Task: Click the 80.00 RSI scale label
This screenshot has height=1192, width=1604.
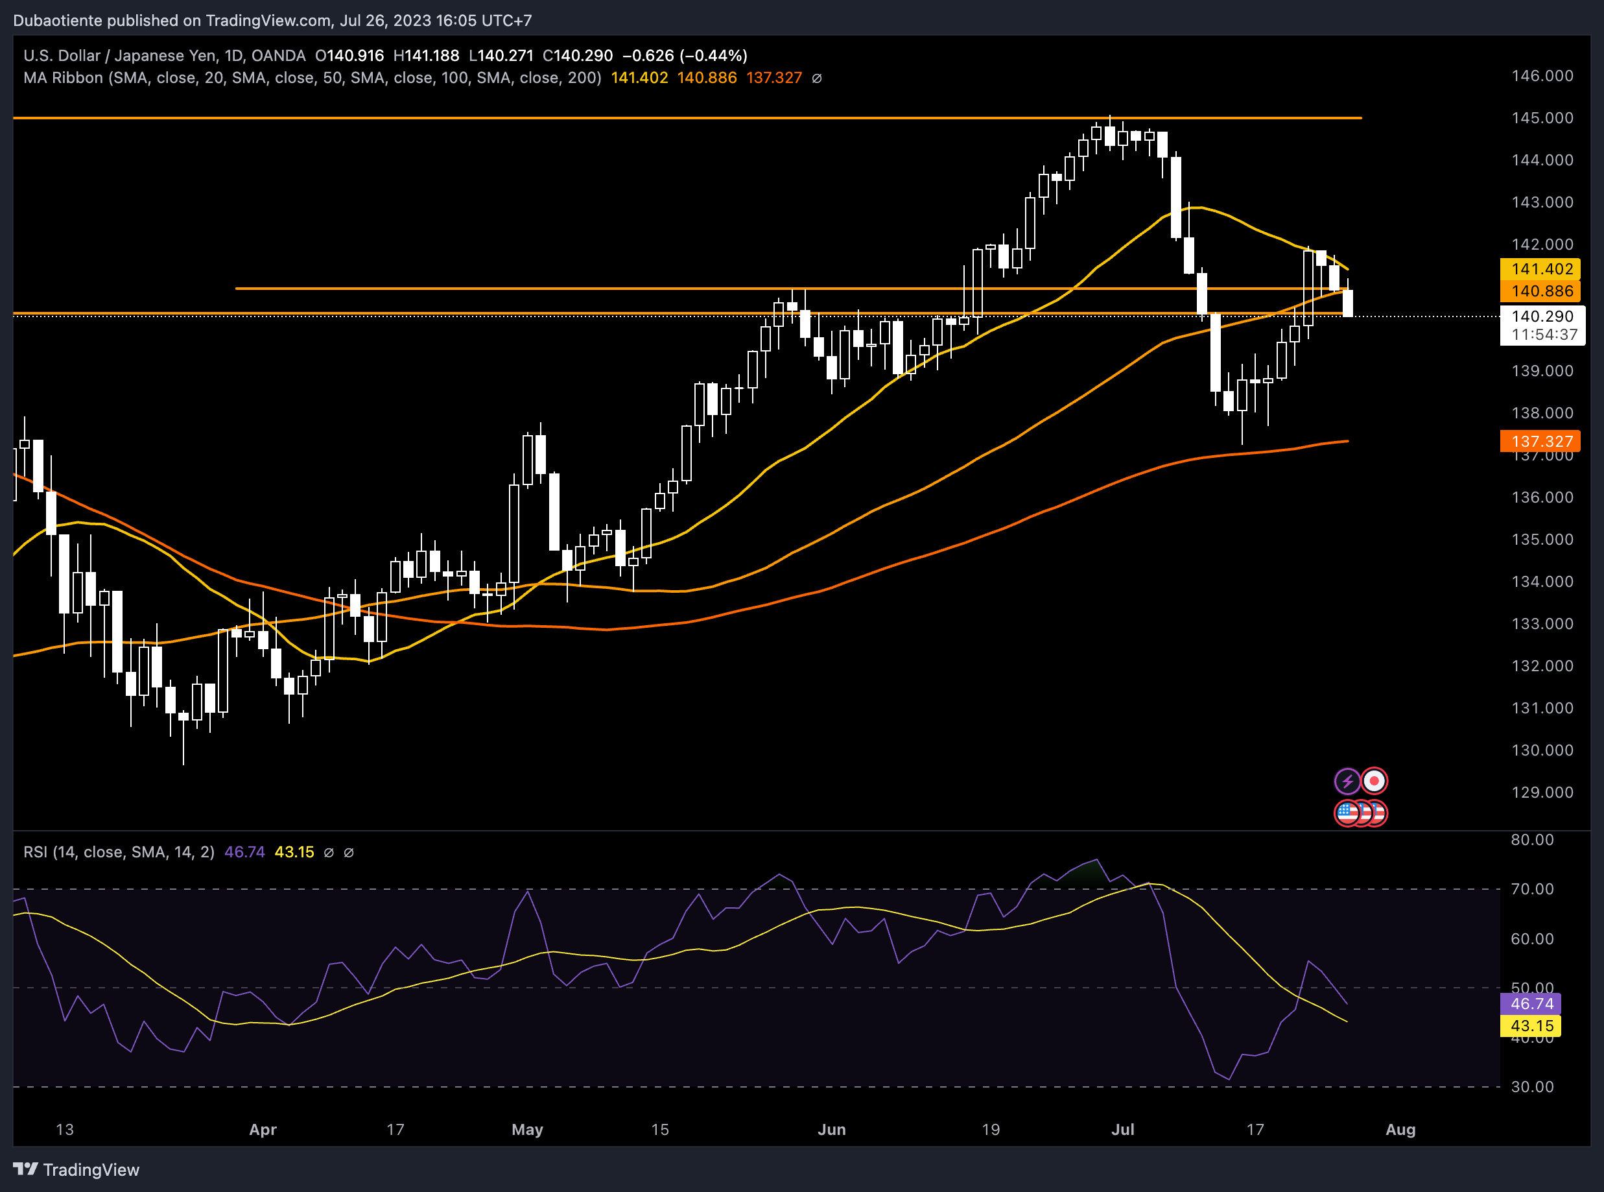Action: tap(1533, 840)
